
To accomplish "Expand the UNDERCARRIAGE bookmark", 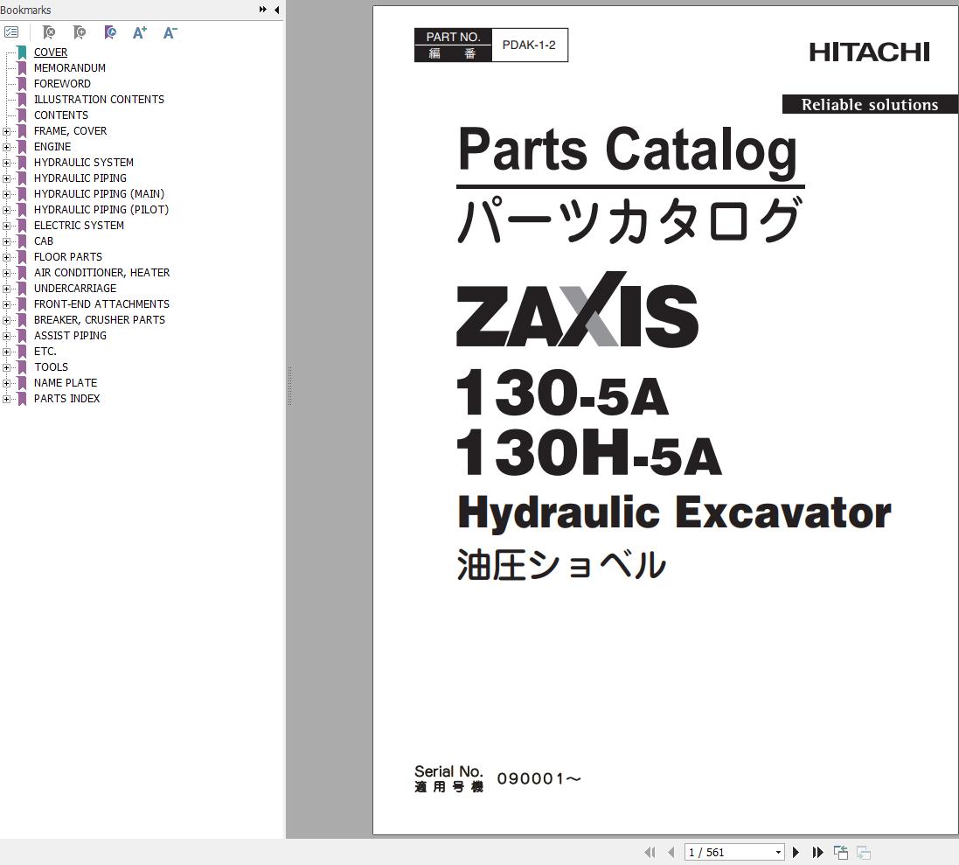I will tap(6, 289).
